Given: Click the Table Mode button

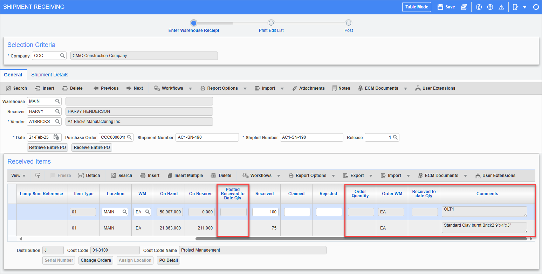Looking at the screenshot, I should 417,7.
